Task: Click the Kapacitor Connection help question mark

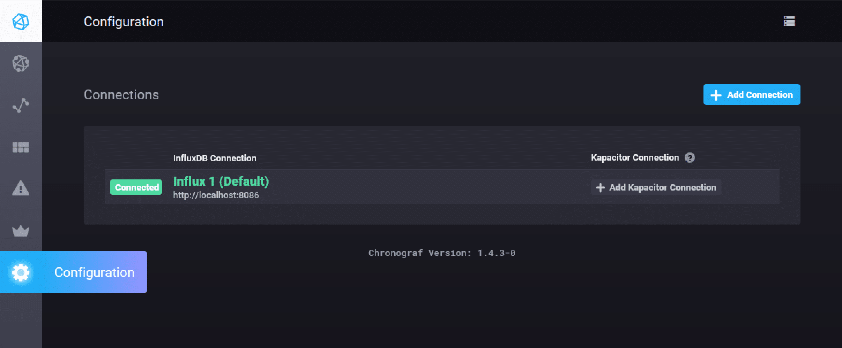Action: [x=690, y=158]
